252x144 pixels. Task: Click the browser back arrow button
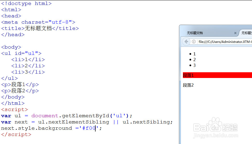[x=186, y=42]
